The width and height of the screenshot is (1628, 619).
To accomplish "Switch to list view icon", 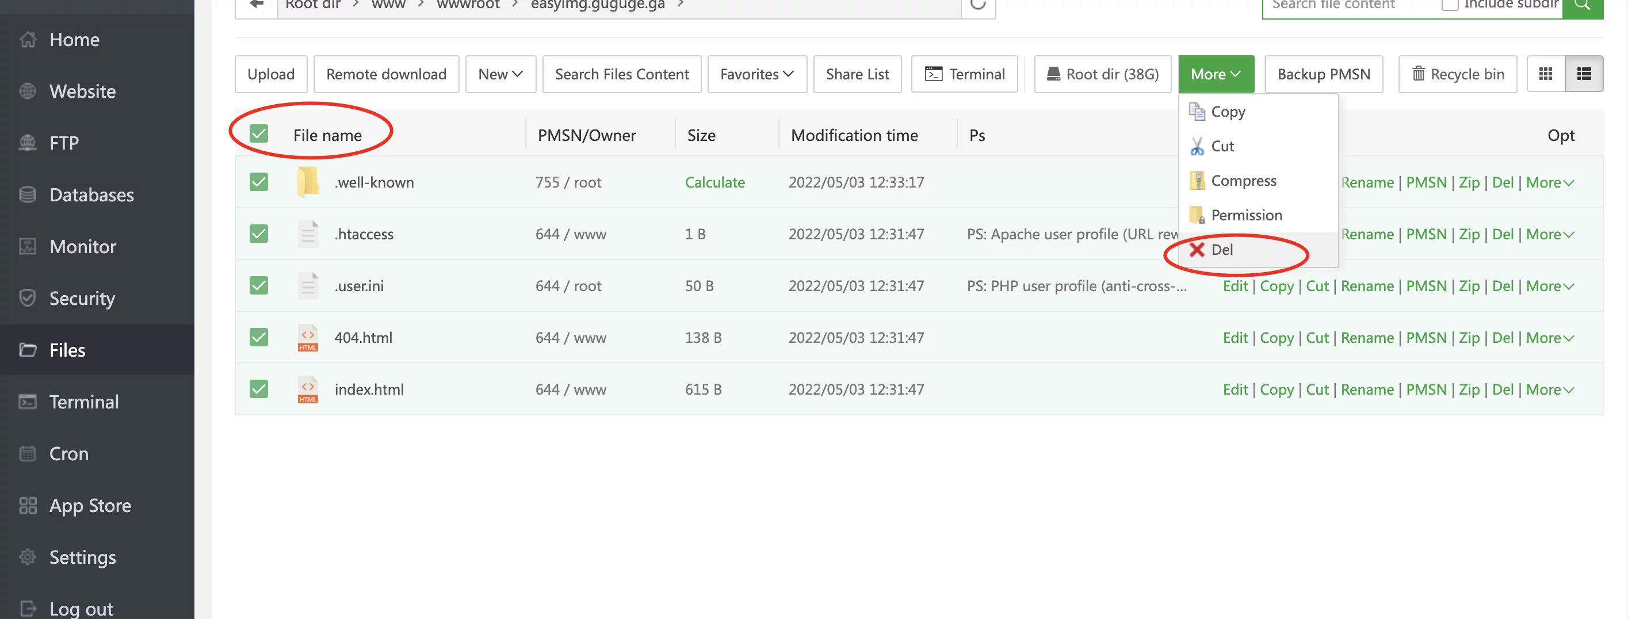I will tap(1584, 74).
